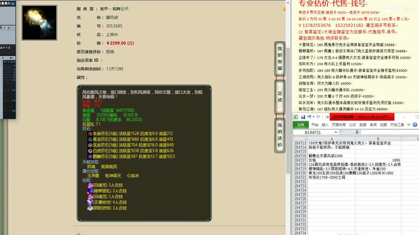This screenshot has width=419, height=235.
Task: Switch to the 开发工具 ribbon tab
Action: [x=397, y=125]
